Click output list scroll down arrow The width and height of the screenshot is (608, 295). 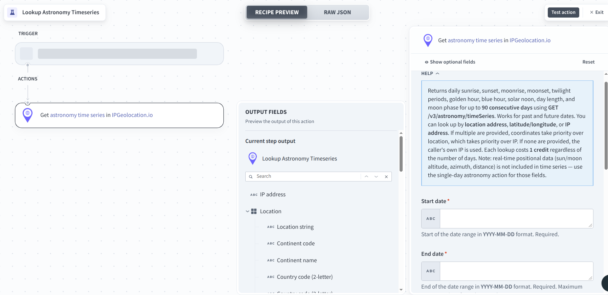401,290
